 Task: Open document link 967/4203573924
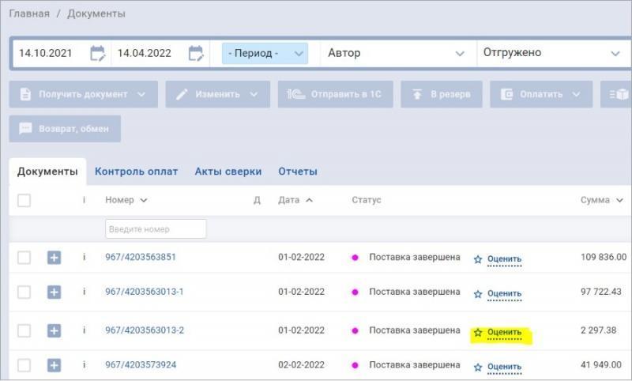[141, 365]
